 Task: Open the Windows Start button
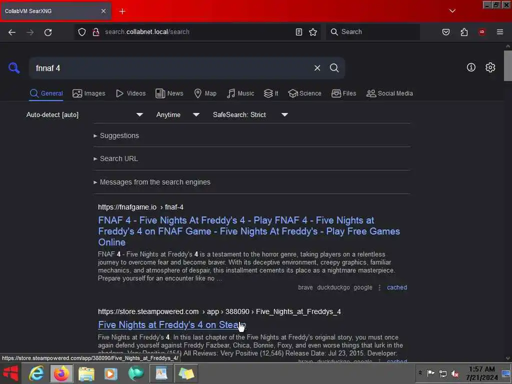[10, 373]
